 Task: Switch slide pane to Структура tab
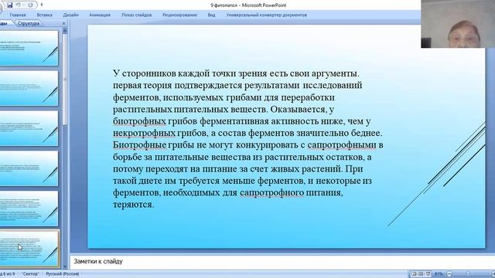pyautogui.click(x=29, y=23)
